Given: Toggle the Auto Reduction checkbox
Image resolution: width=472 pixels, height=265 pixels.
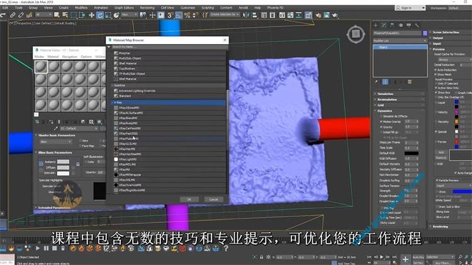Looking at the screenshot, I should pyautogui.click(x=435, y=70).
